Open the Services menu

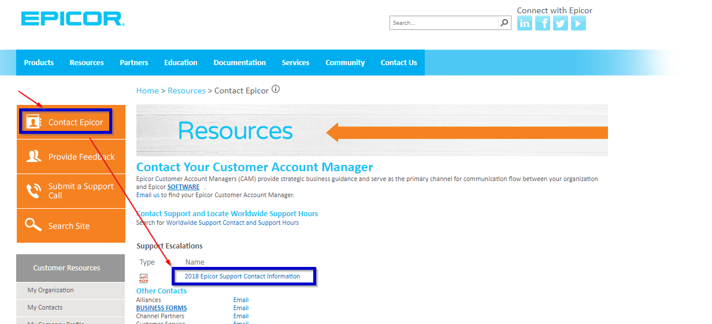point(296,63)
